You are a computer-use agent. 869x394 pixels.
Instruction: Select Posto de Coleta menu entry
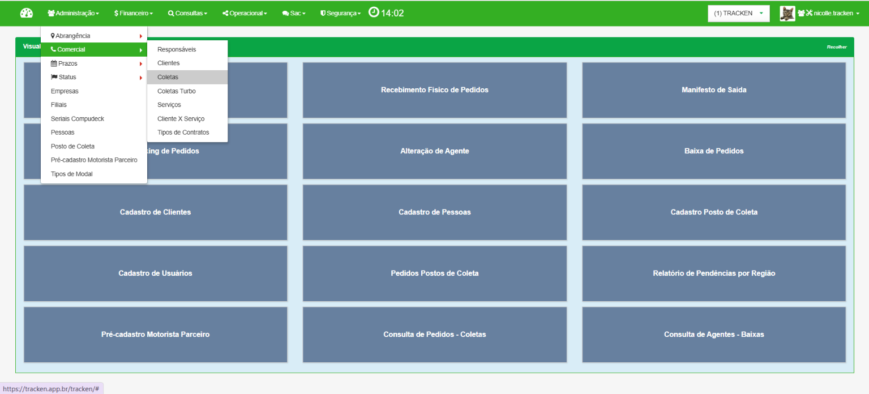pyautogui.click(x=94, y=146)
